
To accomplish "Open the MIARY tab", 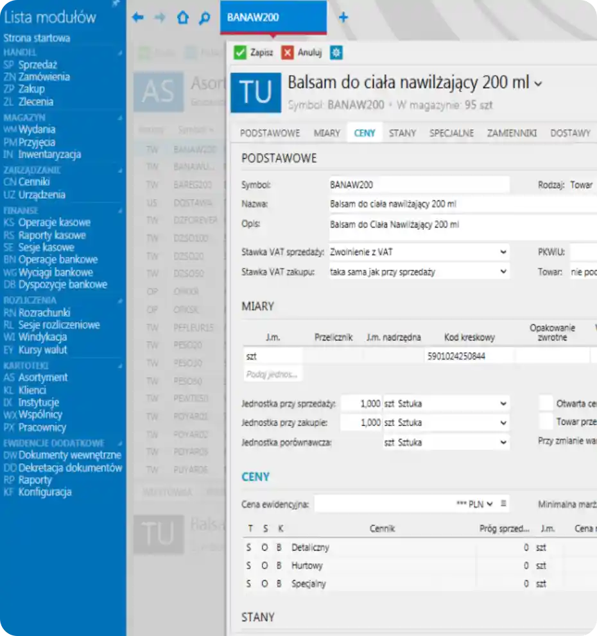I will click(327, 133).
